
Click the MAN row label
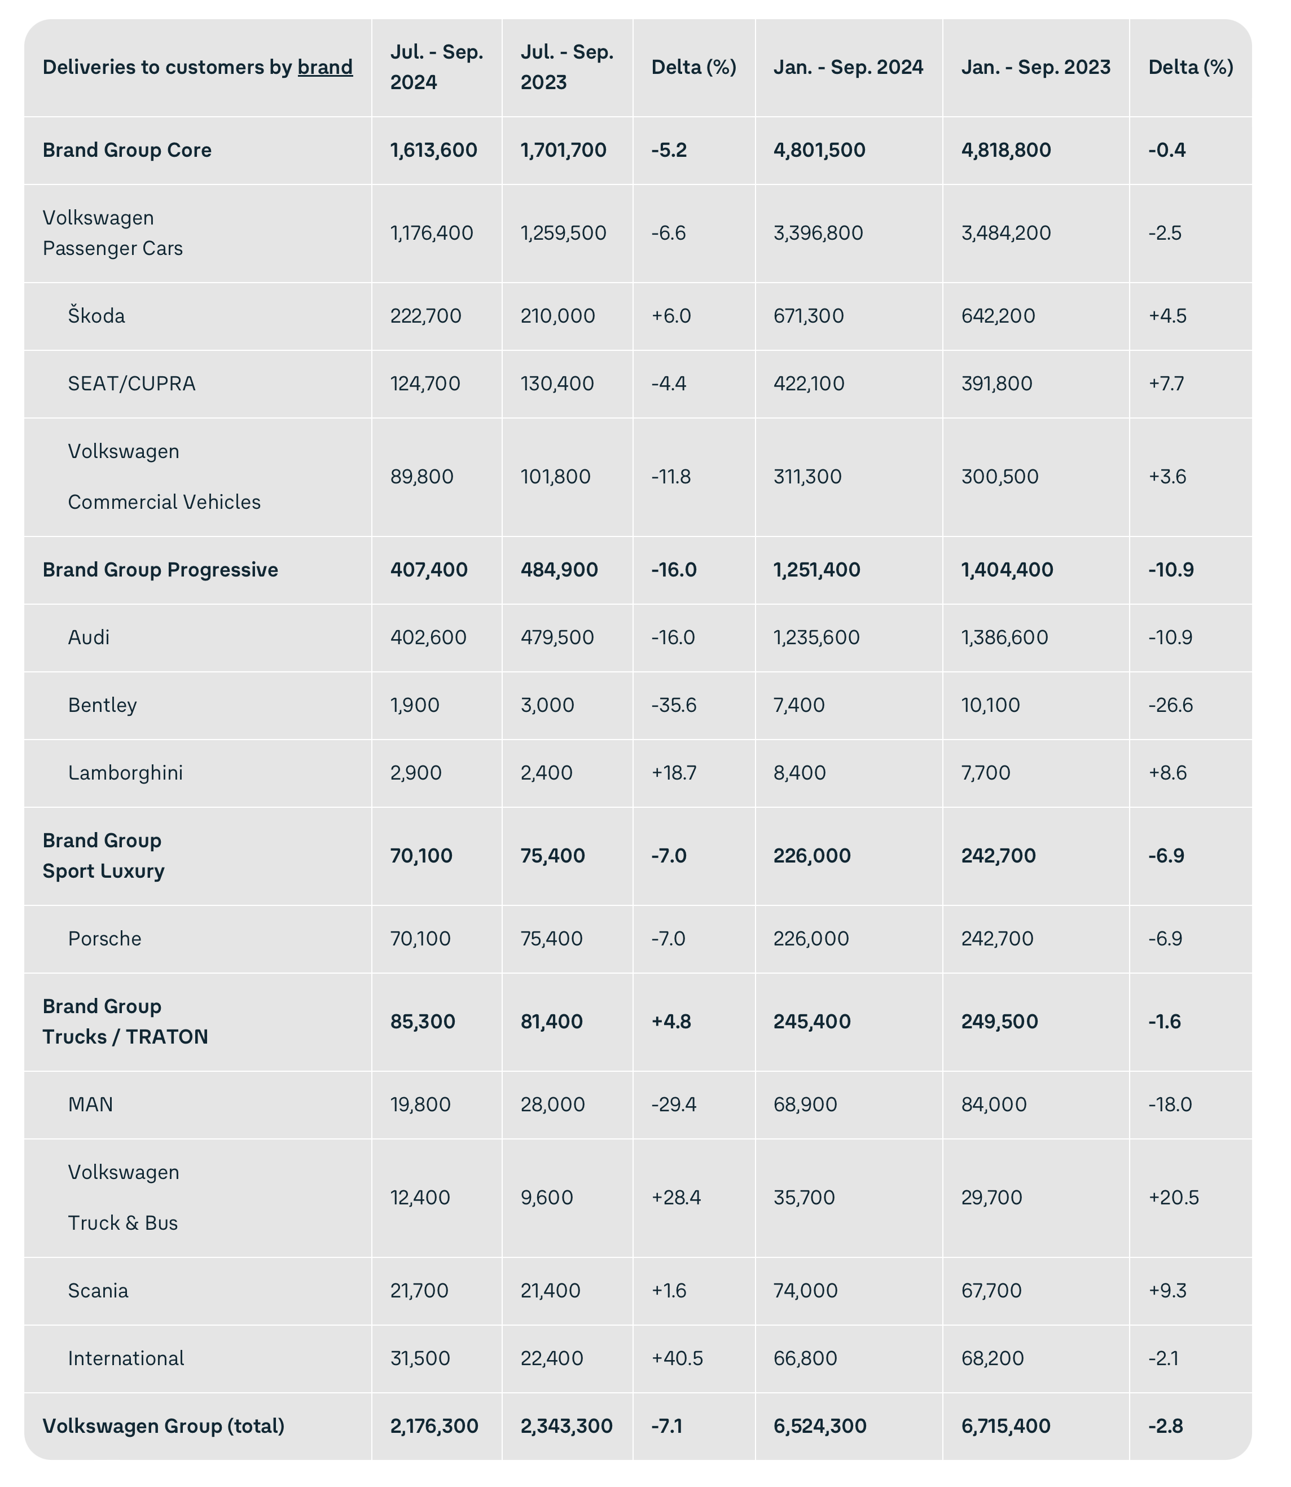pos(90,1104)
